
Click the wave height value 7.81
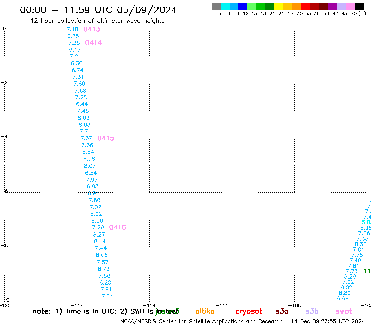pos(354,266)
